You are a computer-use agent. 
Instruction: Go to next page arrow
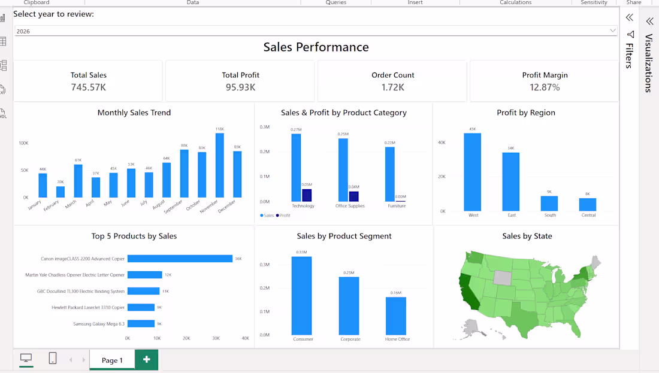tap(84, 360)
